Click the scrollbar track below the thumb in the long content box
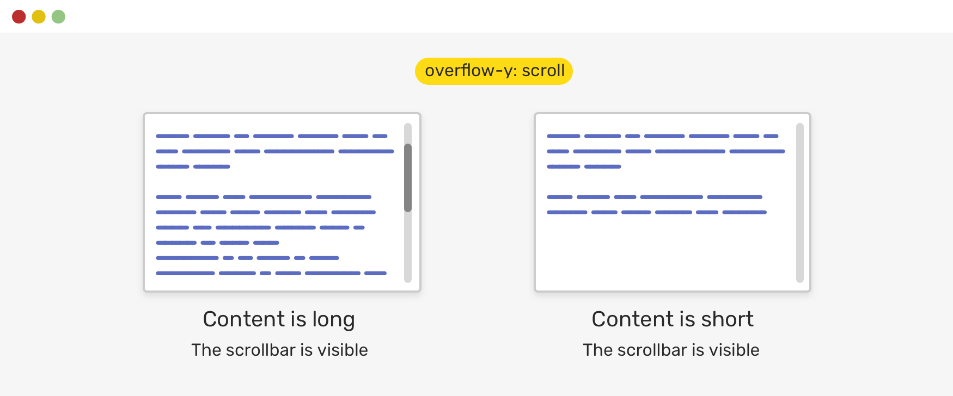Viewport: 953px width, 396px height. [408, 247]
